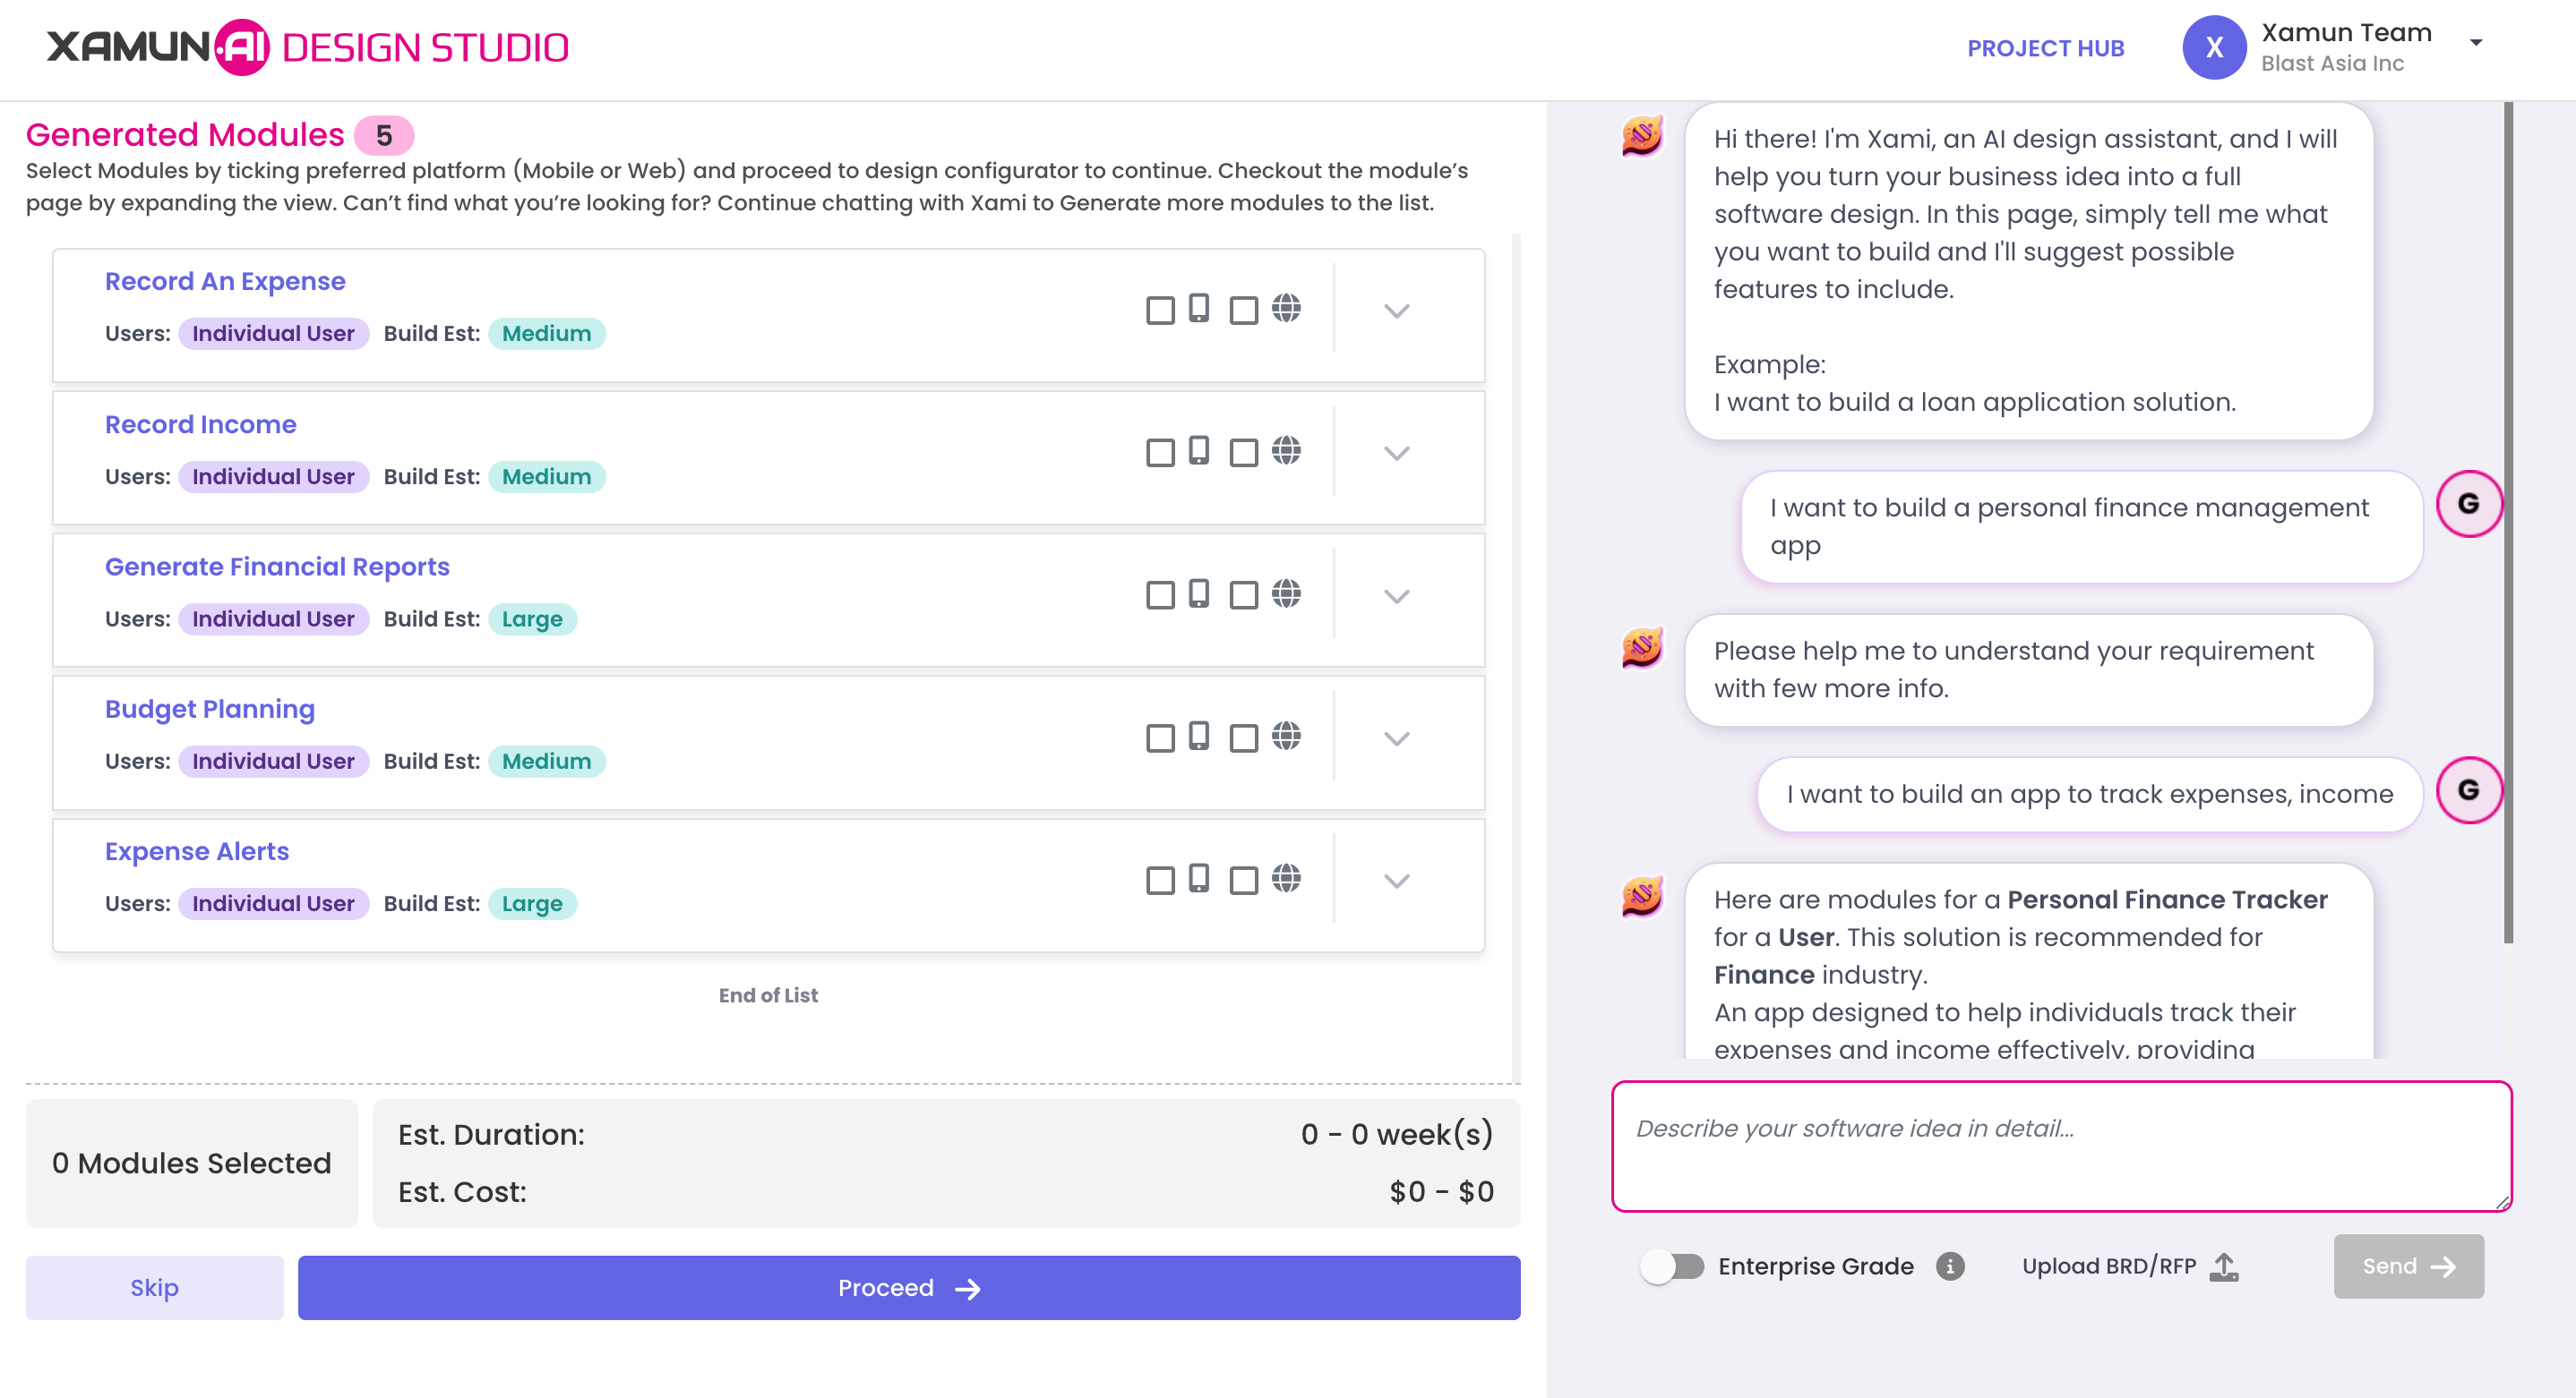Select the mobile platform icon for Record An Expense
Screen dimensions: 2576x1398
1199,311
